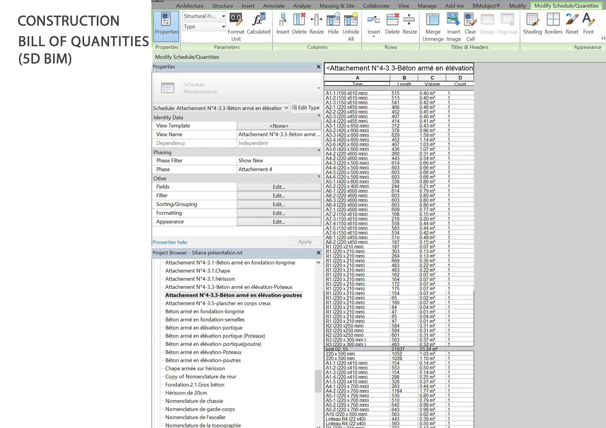Click the Properties ribbon icon
This screenshot has width=606, height=428.
[166, 26]
